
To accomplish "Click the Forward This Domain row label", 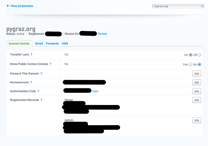I will pyautogui.click(x=24, y=73).
